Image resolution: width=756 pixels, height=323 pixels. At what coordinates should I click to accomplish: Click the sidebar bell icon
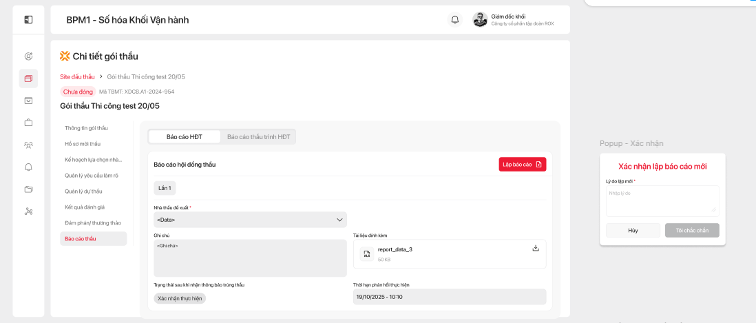28,167
